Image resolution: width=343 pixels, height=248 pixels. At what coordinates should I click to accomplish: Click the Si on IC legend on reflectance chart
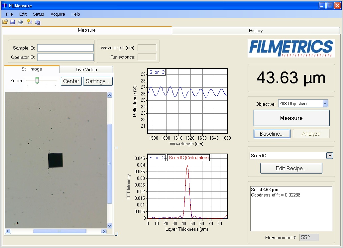157,72
